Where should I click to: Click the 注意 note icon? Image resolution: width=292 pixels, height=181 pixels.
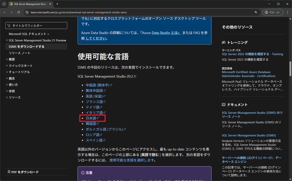pyautogui.click(x=83, y=173)
